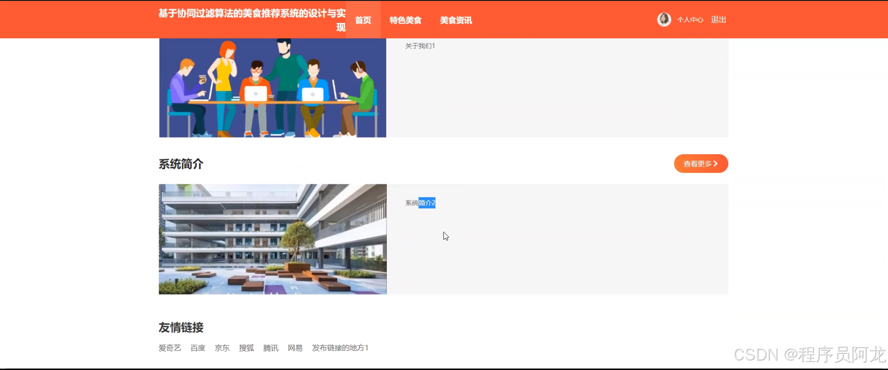888x370 pixels.
Task: Click the 系统简介 section heading
Action: tap(181, 164)
